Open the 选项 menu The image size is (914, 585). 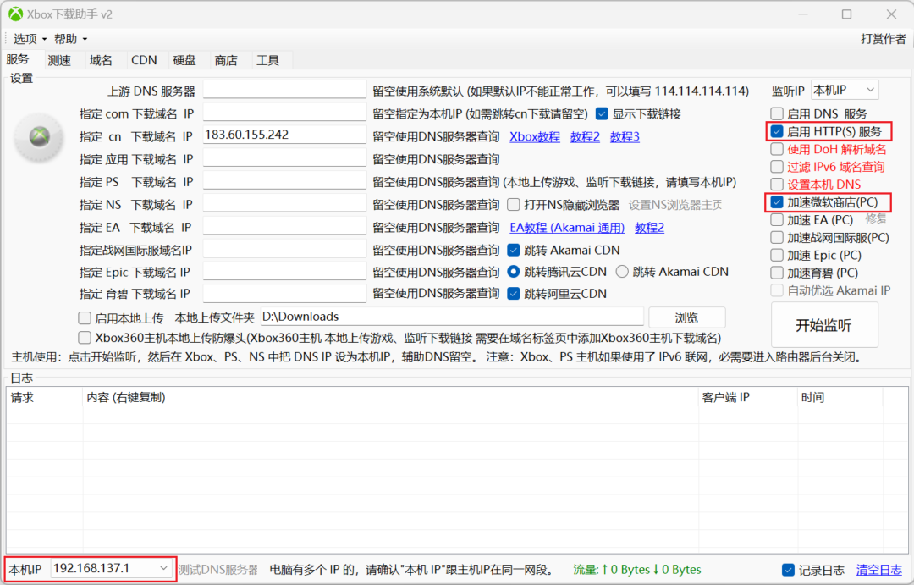point(27,38)
